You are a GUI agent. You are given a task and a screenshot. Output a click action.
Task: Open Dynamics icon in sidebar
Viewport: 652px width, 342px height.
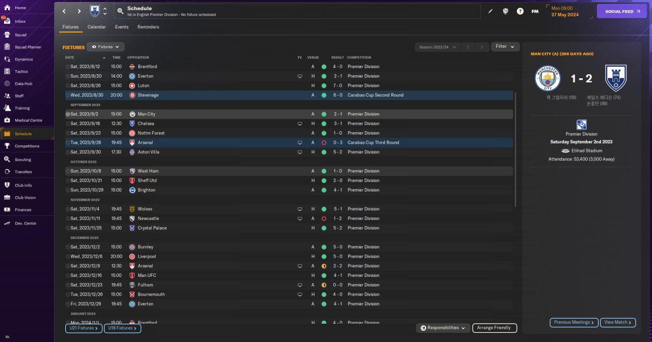tap(7, 59)
